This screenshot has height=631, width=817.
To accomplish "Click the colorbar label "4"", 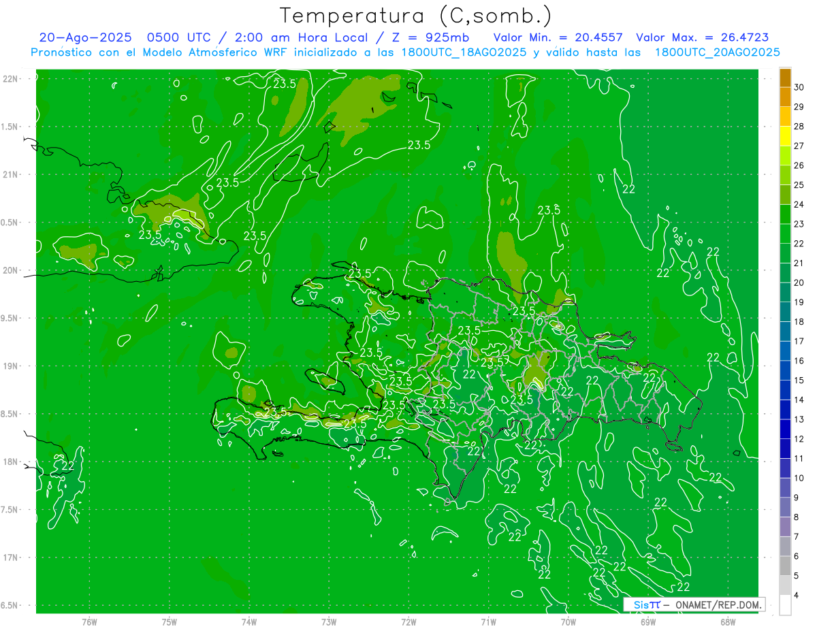I will [797, 596].
